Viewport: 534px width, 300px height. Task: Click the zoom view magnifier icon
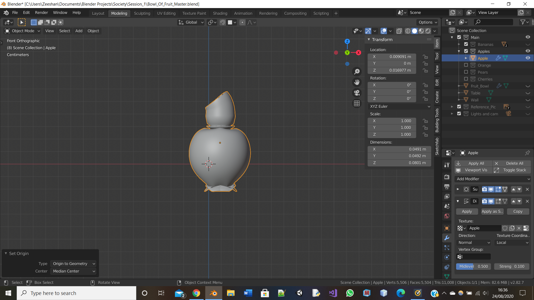[357, 72]
